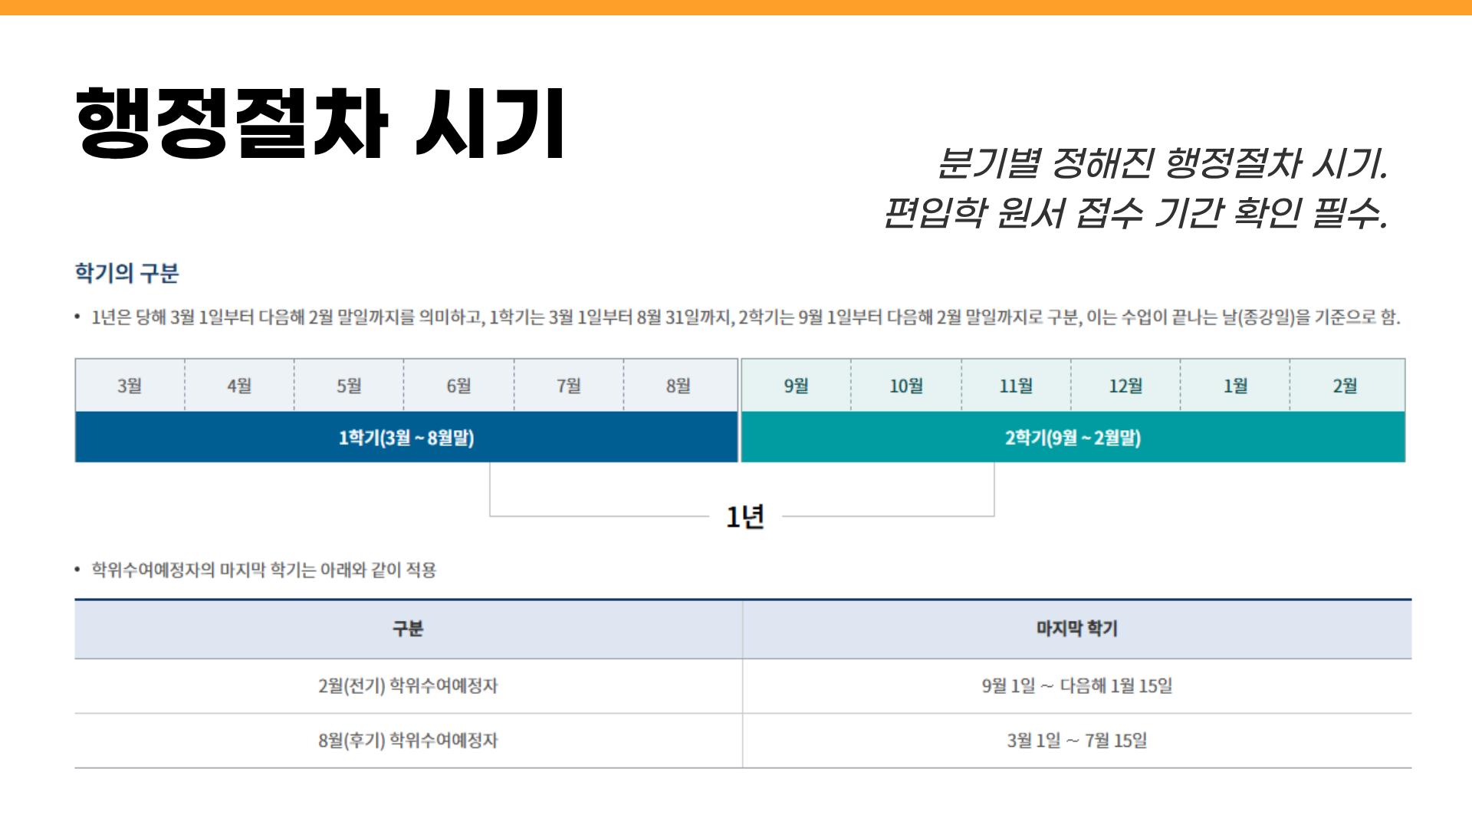Image resolution: width=1472 pixels, height=828 pixels.
Task: Click the 분기별 정해진 행정절차 시기 subtitle line
Action: 1162,163
